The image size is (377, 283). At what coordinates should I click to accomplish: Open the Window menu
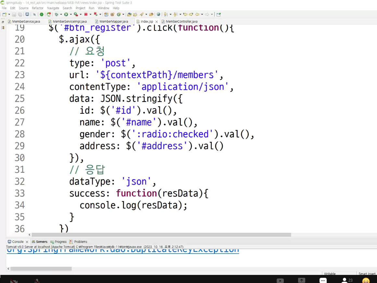(103, 8)
